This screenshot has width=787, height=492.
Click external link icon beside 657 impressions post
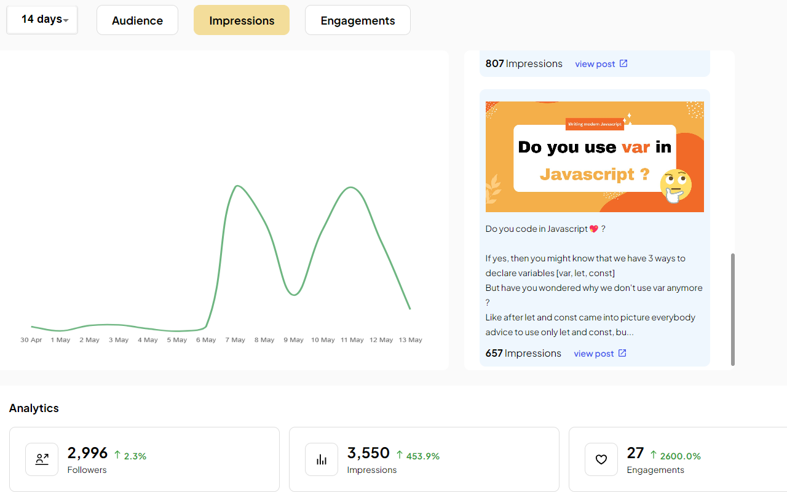(x=622, y=353)
